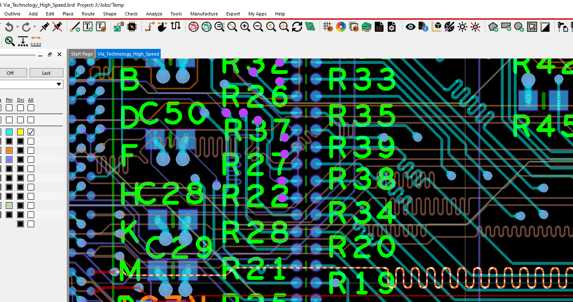Click the Undo arrow icon
573x302 pixels.
[x=8, y=27]
